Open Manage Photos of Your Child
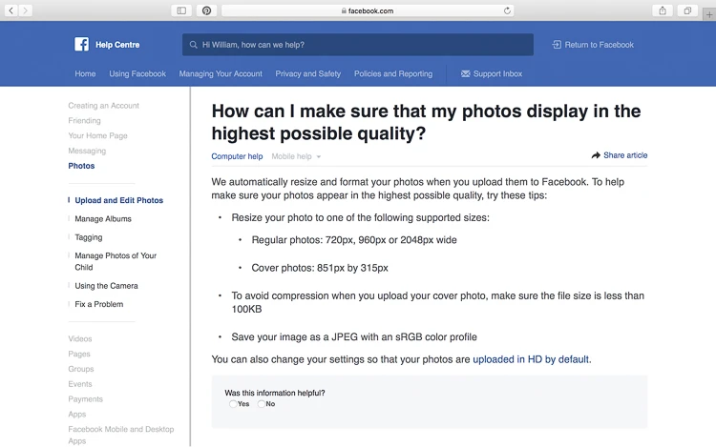The image size is (716, 447). tap(116, 261)
